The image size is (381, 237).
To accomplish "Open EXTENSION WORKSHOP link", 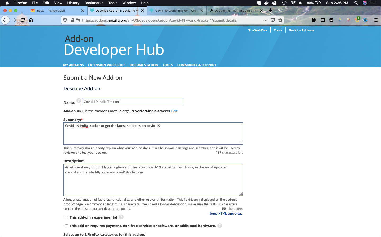I will (x=107, y=65).
